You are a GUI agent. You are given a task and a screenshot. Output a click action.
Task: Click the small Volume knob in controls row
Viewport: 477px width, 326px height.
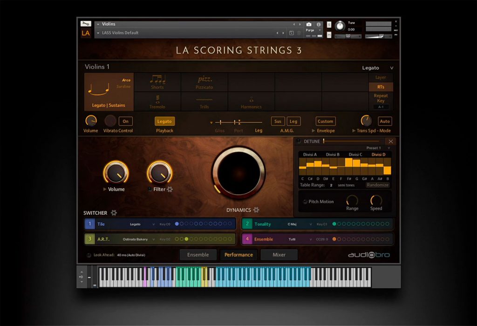coord(91,121)
